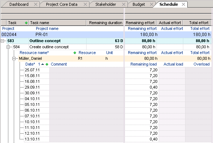The width and height of the screenshot is (213, 143).
Task: Click project remaining effort 180,00 h
Action: pyautogui.click(x=149, y=35)
